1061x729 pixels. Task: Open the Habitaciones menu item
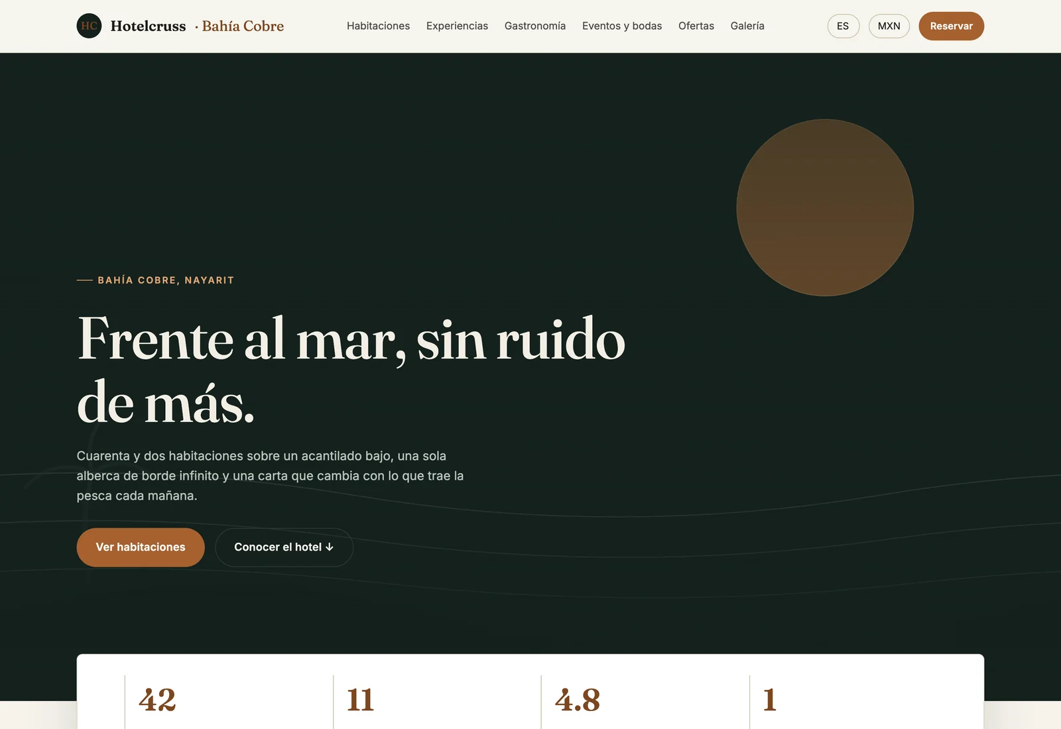(x=378, y=26)
